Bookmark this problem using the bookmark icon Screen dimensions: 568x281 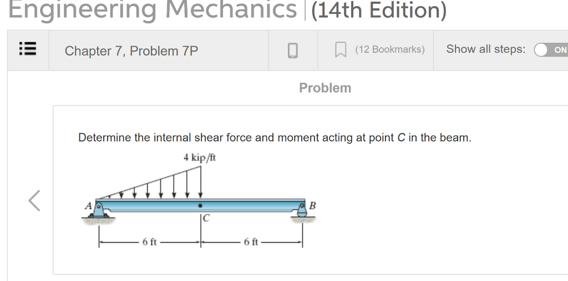tap(340, 50)
